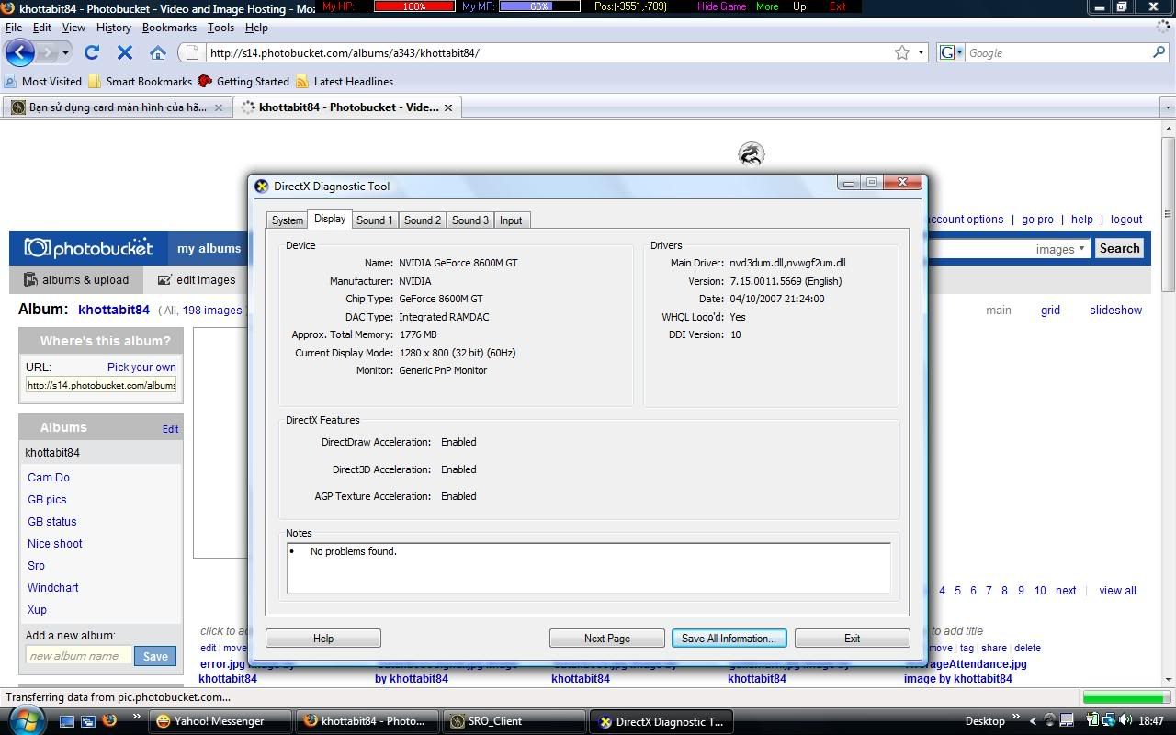Switch to the Sound 1 tab
1176x735 pixels.
pyautogui.click(x=374, y=220)
